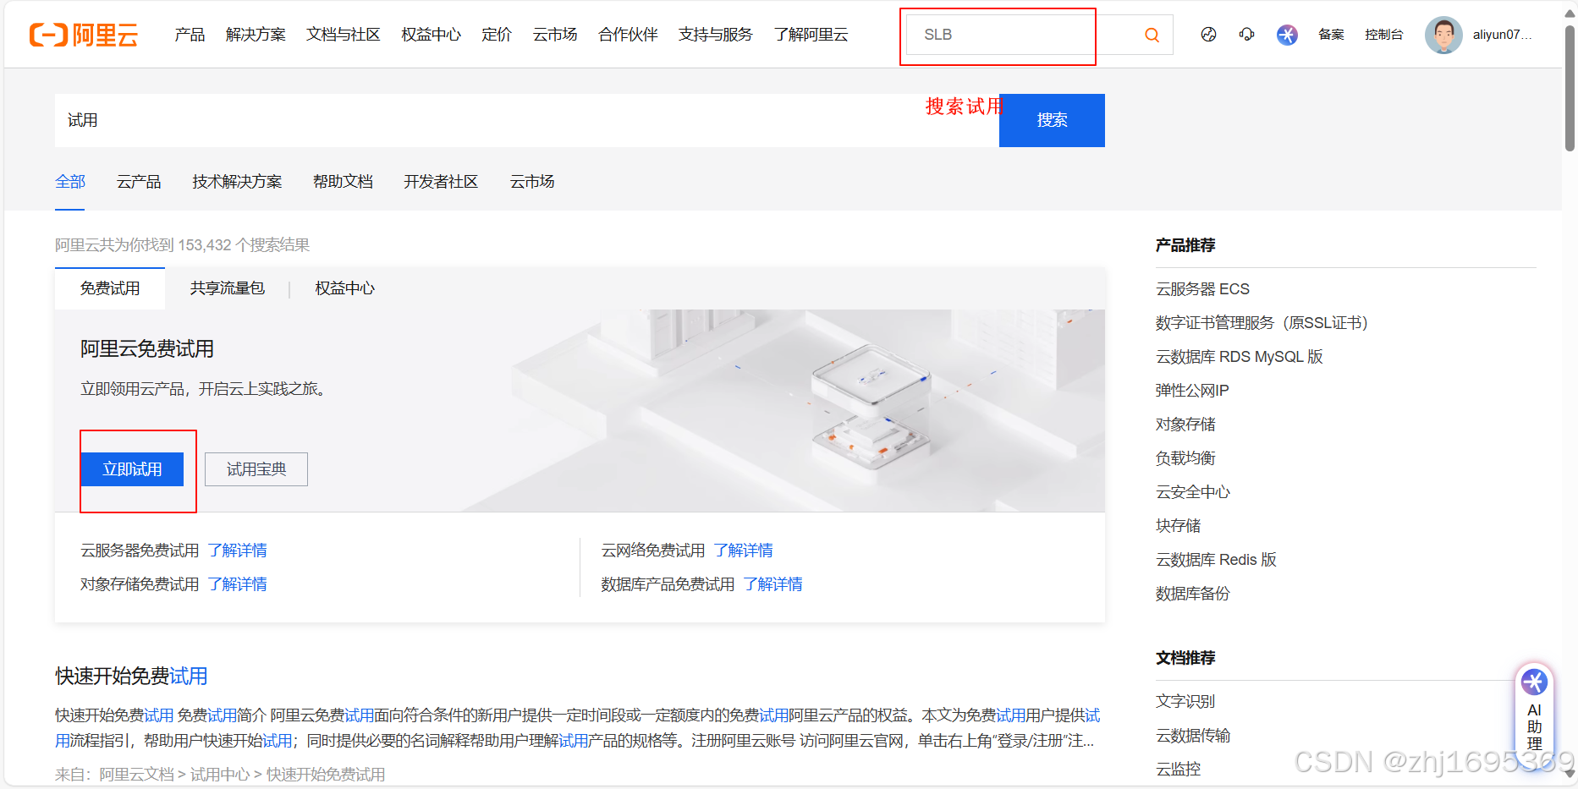Image resolution: width=1578 pixels, height=789 pixels.
Task: Open 弹性公网IP in 产品推荐
Action: coord(1192,391)
